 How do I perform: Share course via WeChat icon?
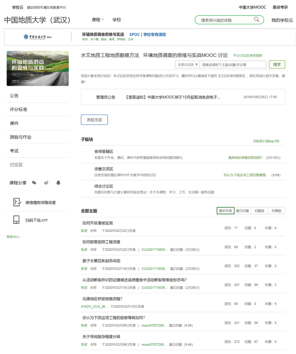[x=34, y=183]
